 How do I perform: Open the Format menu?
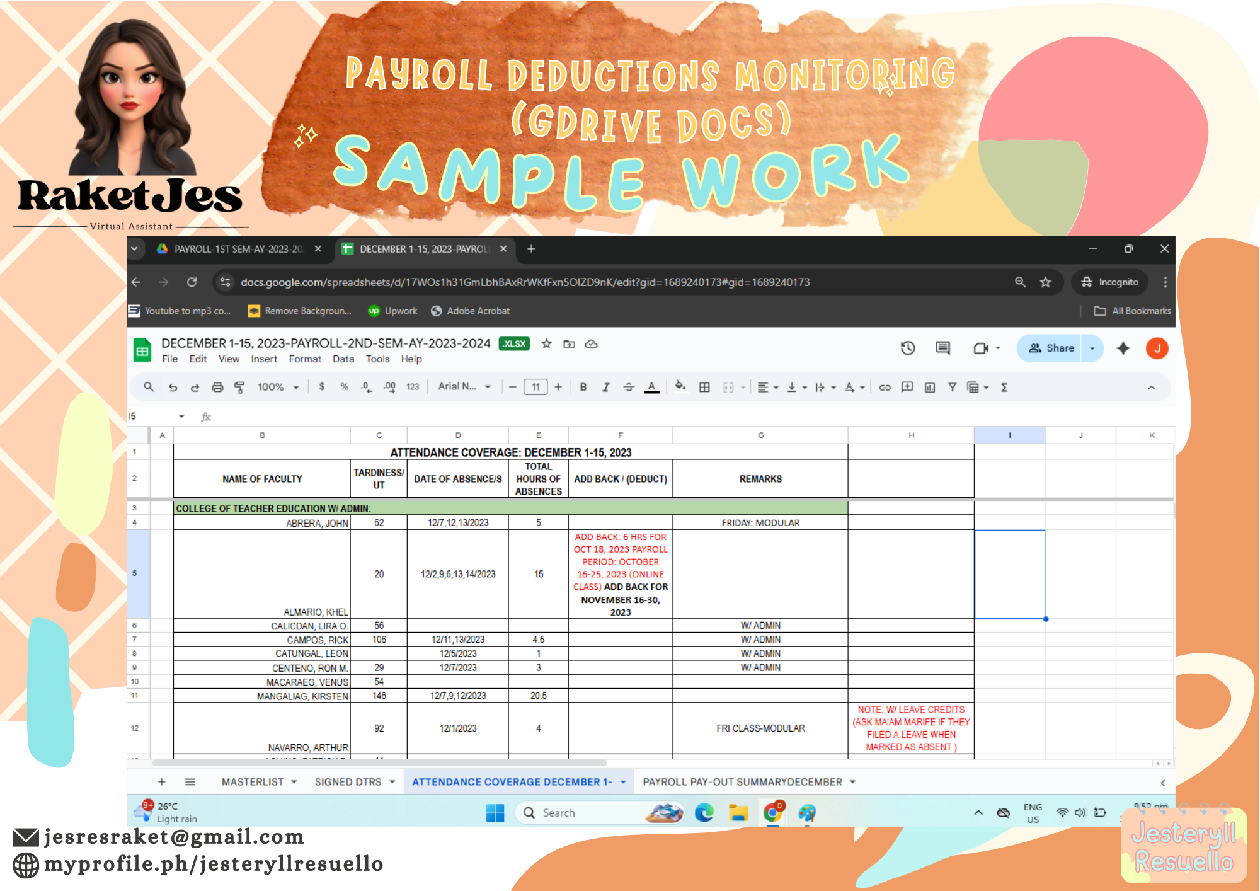[305, 359]
